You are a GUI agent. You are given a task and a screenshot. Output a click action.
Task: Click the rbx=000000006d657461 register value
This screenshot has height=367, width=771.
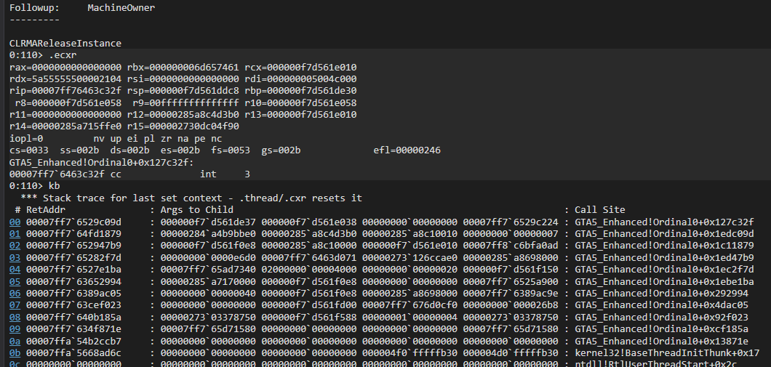tap(183, 68)
